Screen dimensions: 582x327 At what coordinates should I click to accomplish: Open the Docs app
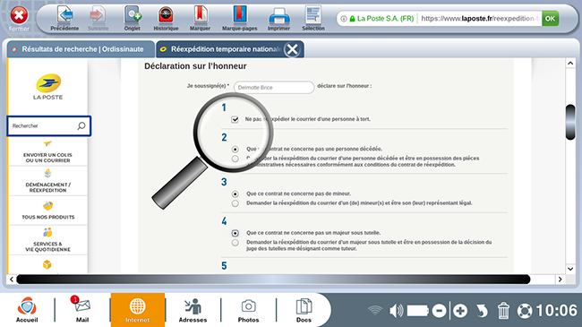click(x=304, y=310)
